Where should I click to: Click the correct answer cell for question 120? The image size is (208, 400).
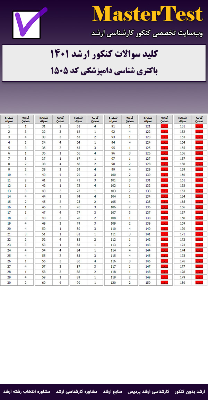[x=130, y=283]
